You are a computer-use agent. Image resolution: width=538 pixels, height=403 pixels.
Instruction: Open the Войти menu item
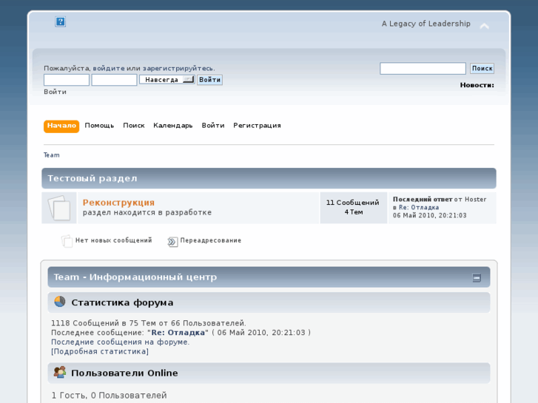tap(213, 126)
